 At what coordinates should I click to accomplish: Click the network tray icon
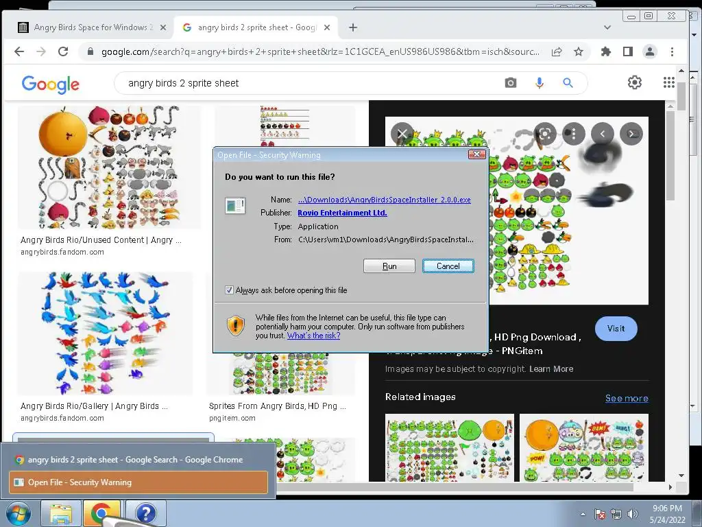[x=616, y=514]
